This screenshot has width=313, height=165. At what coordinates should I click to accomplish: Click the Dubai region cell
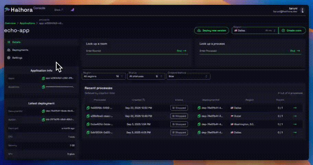coord(236,116)
